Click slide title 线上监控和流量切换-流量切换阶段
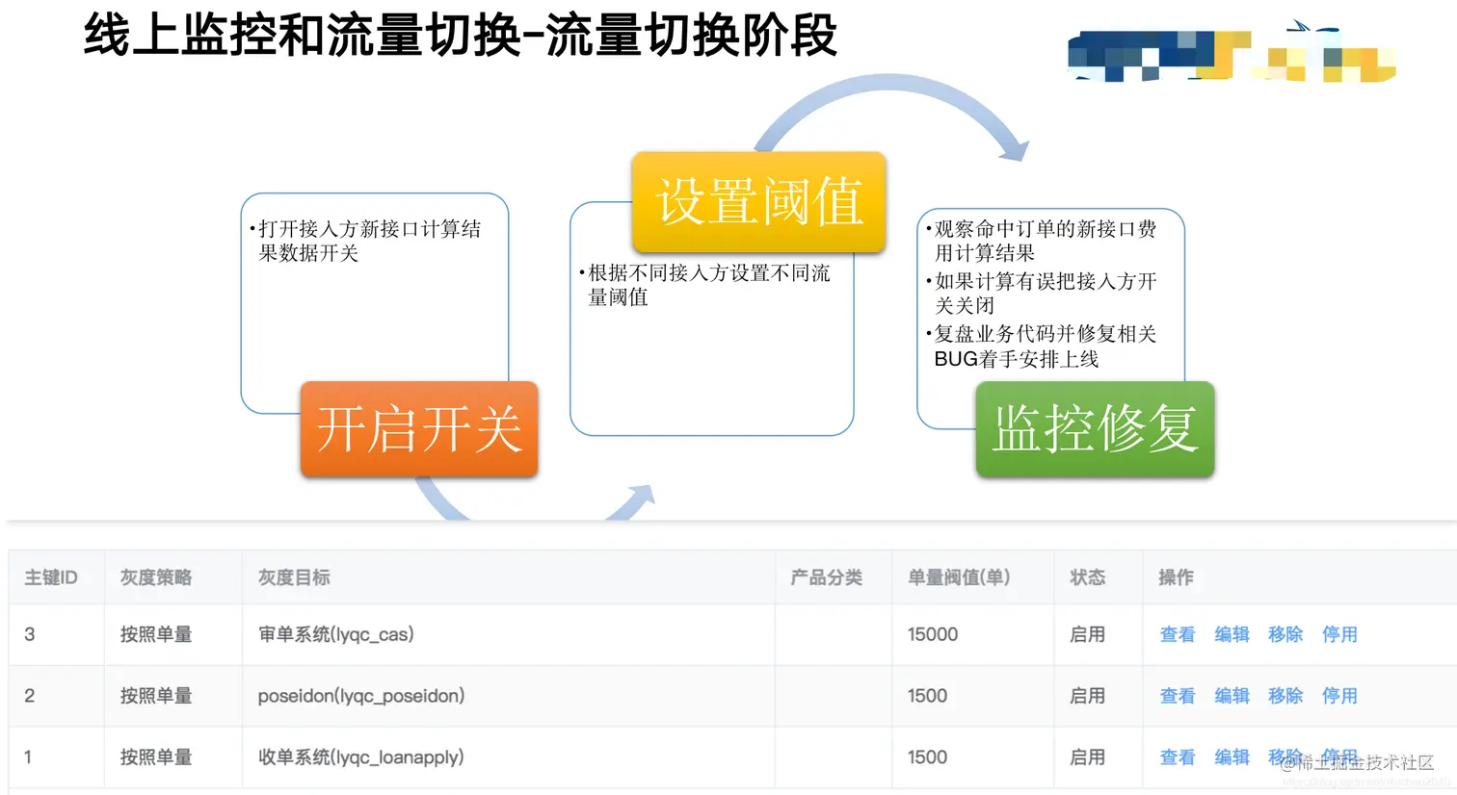This screenshot has height=795, width=1457. click(461, 35)
